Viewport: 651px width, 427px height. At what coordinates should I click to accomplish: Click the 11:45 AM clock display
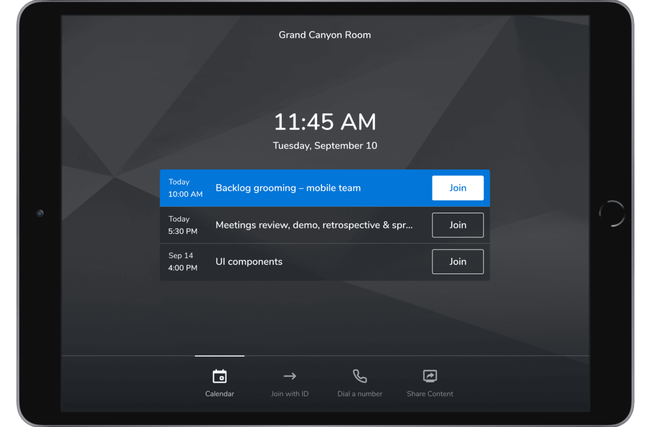click(325, 122)
